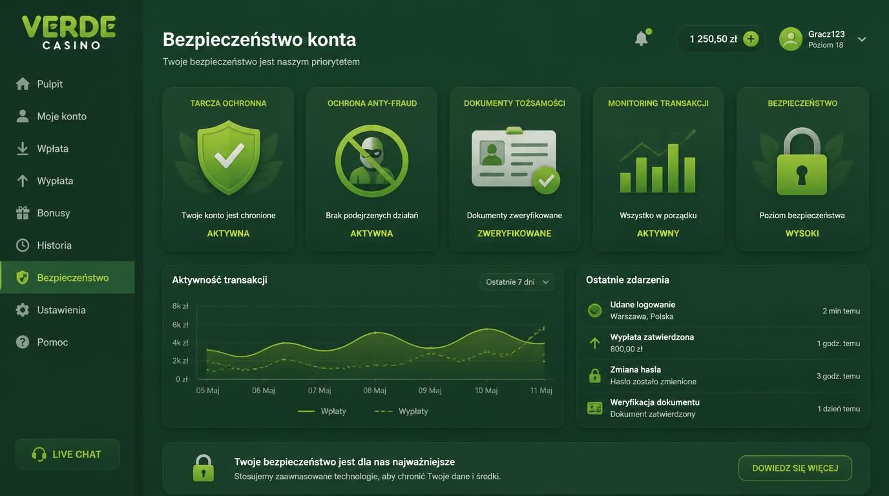
Task: Click the Udane logowanie checkmark icon
Action: pos(595,311)
